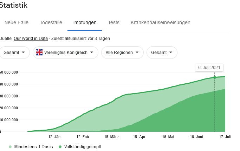Click the 10 000 000 y-axis value
Screen dimensions: 240x151
[x=9, y=120]
